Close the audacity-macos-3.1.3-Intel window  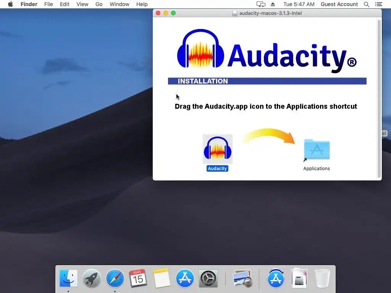(158, 13)
